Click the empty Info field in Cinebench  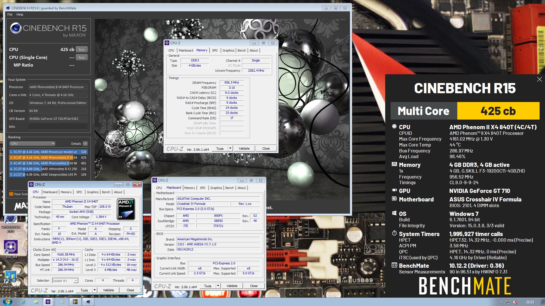(58, 127)
